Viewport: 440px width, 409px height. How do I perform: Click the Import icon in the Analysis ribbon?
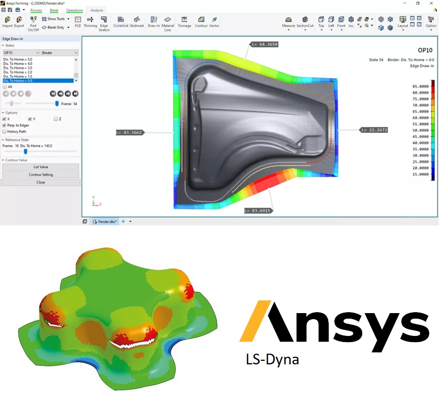(x=7, y=22)
